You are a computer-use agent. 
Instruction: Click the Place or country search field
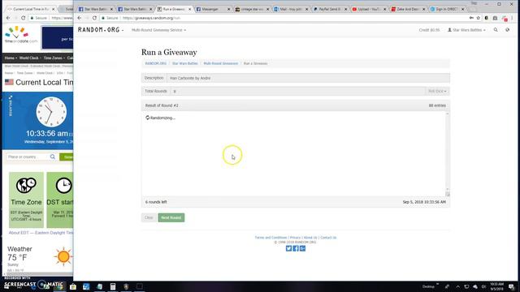point(27,157)
